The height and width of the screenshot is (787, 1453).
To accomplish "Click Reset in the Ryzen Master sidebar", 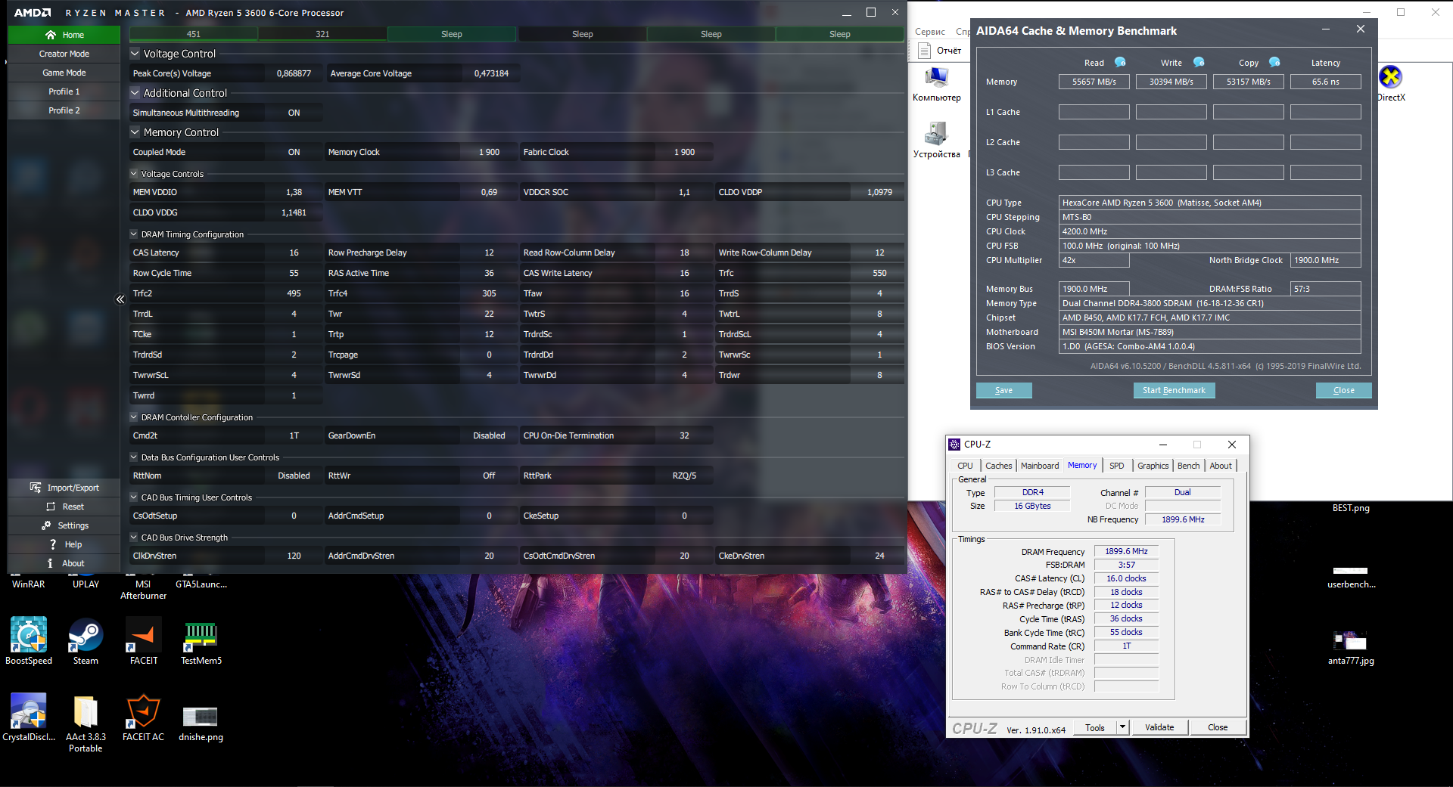I will coord(64,507).
